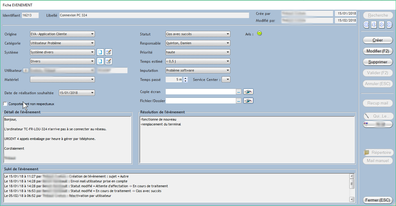
Task: Preview Fichier/Dossier using the eye icon
Action: 248,101
